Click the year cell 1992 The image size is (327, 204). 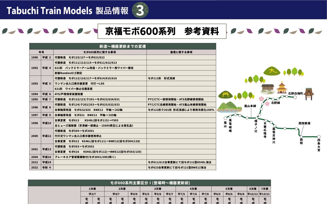35,68
